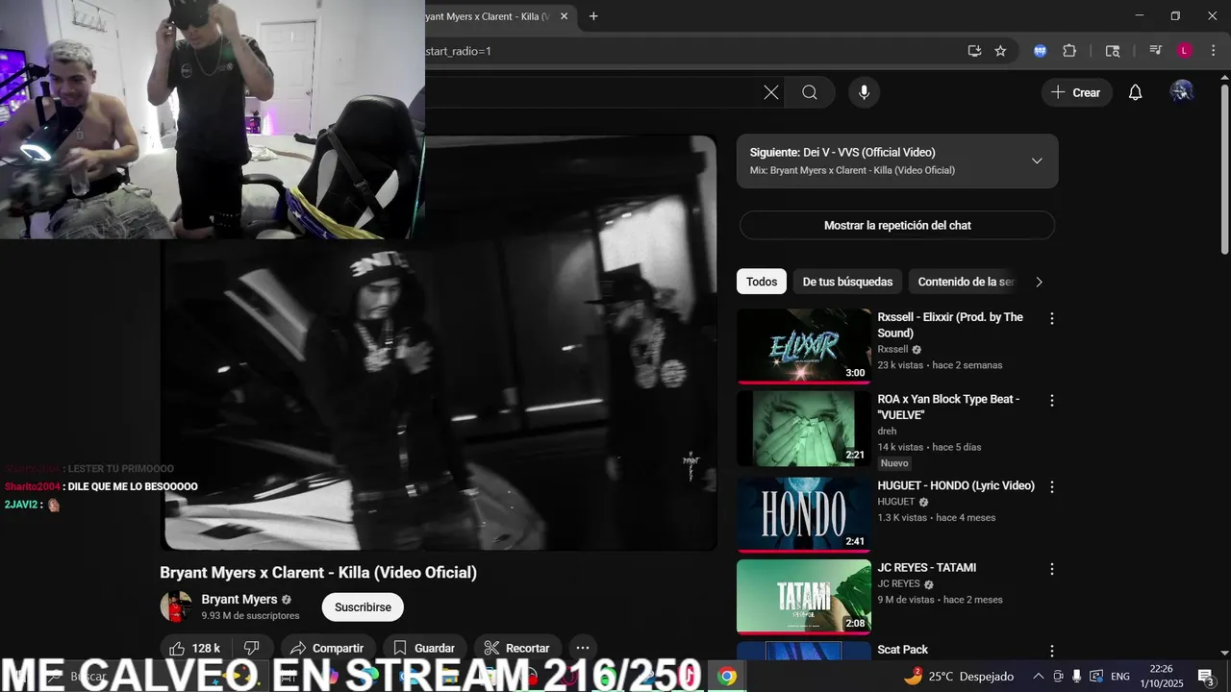Open JC REYES TATAMI thumbnail
Image resolution: width=1231 pixels, height=692 pixels.
(804, 597)
